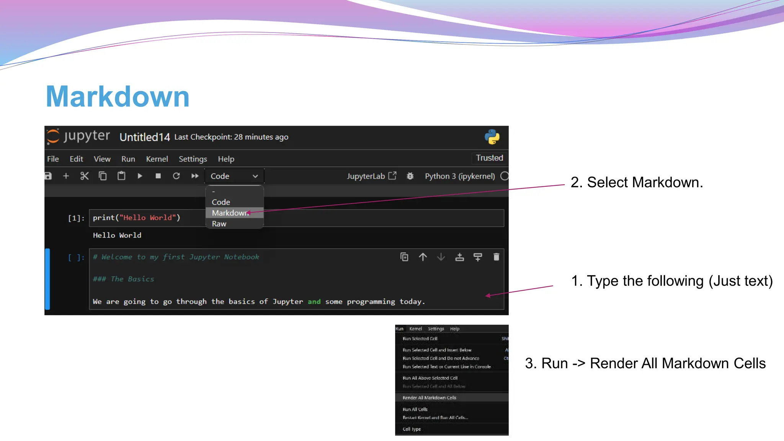Select Render All Markdown Cells
Image resolution: width=784 pixels, height=441 pixels.
click(x=452, y=398)
